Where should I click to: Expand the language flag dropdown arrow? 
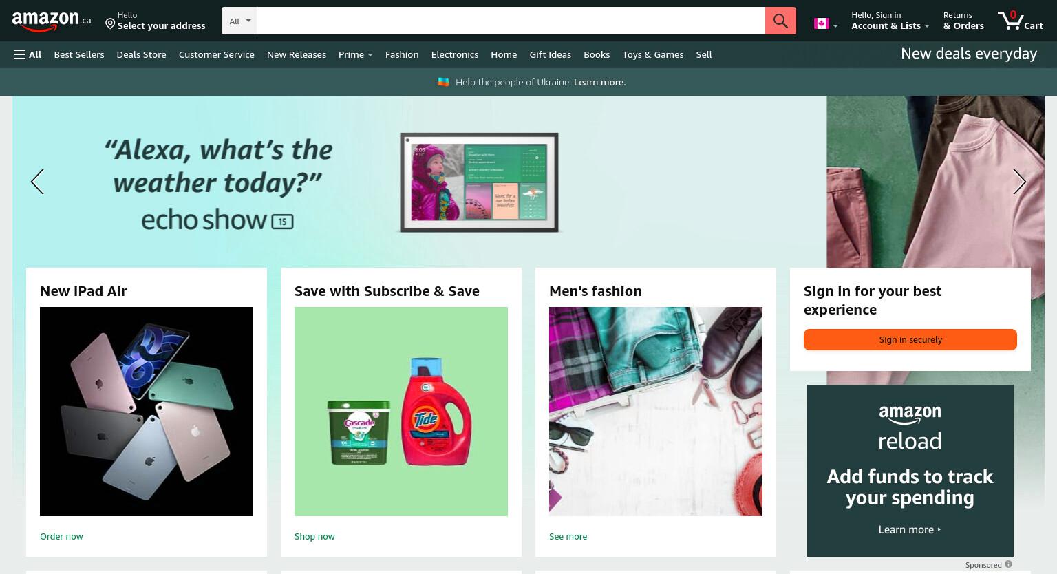click(x=835, y=26)
